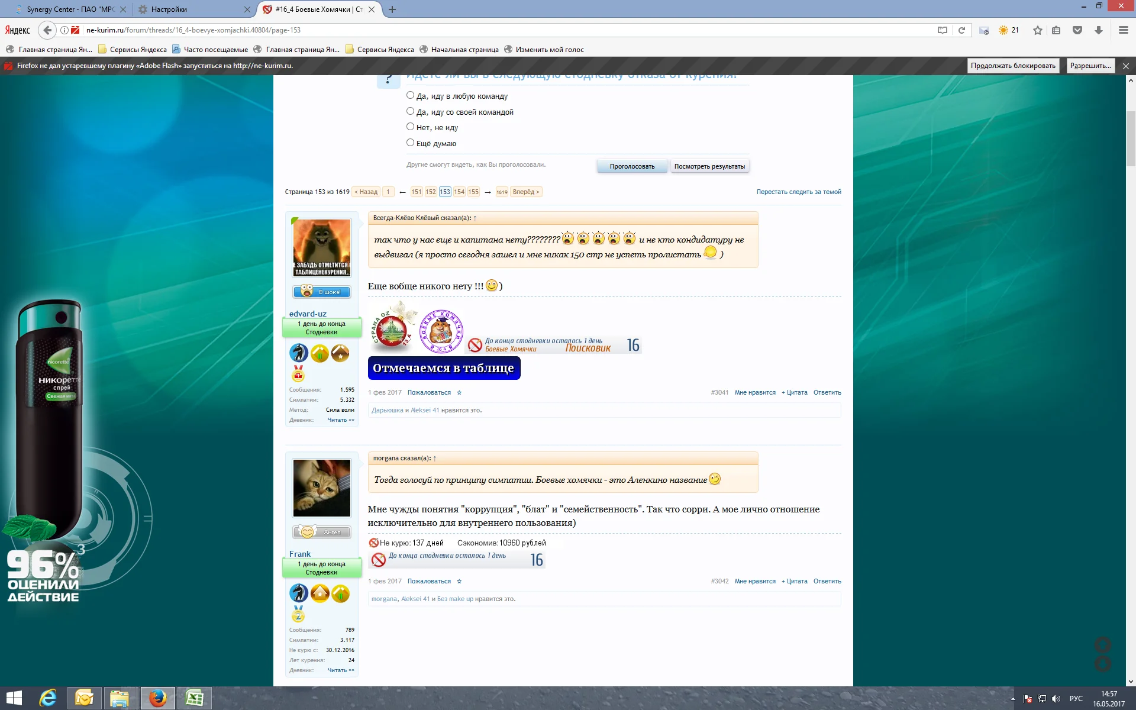Bookmark this page with the star icon
The height and width of the screenshot is (710, 1136).
coord(1037,30)
